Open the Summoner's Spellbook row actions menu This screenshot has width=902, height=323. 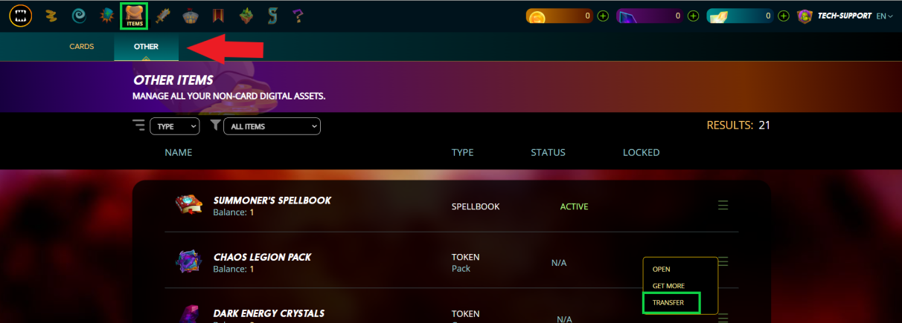(723, 206)
